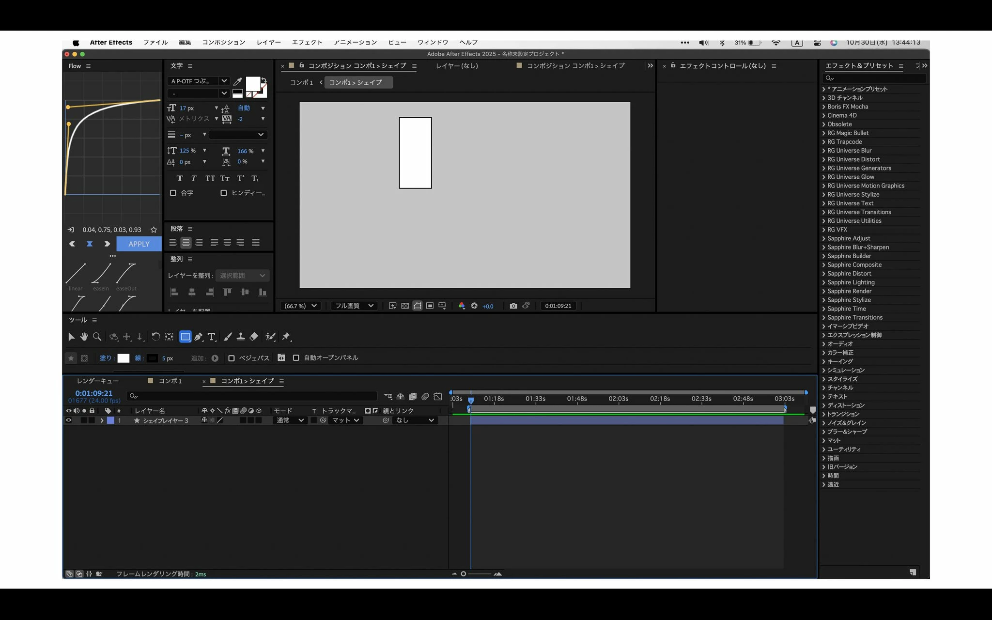
Task: Select the Pen tool
Action: (198, 337)
